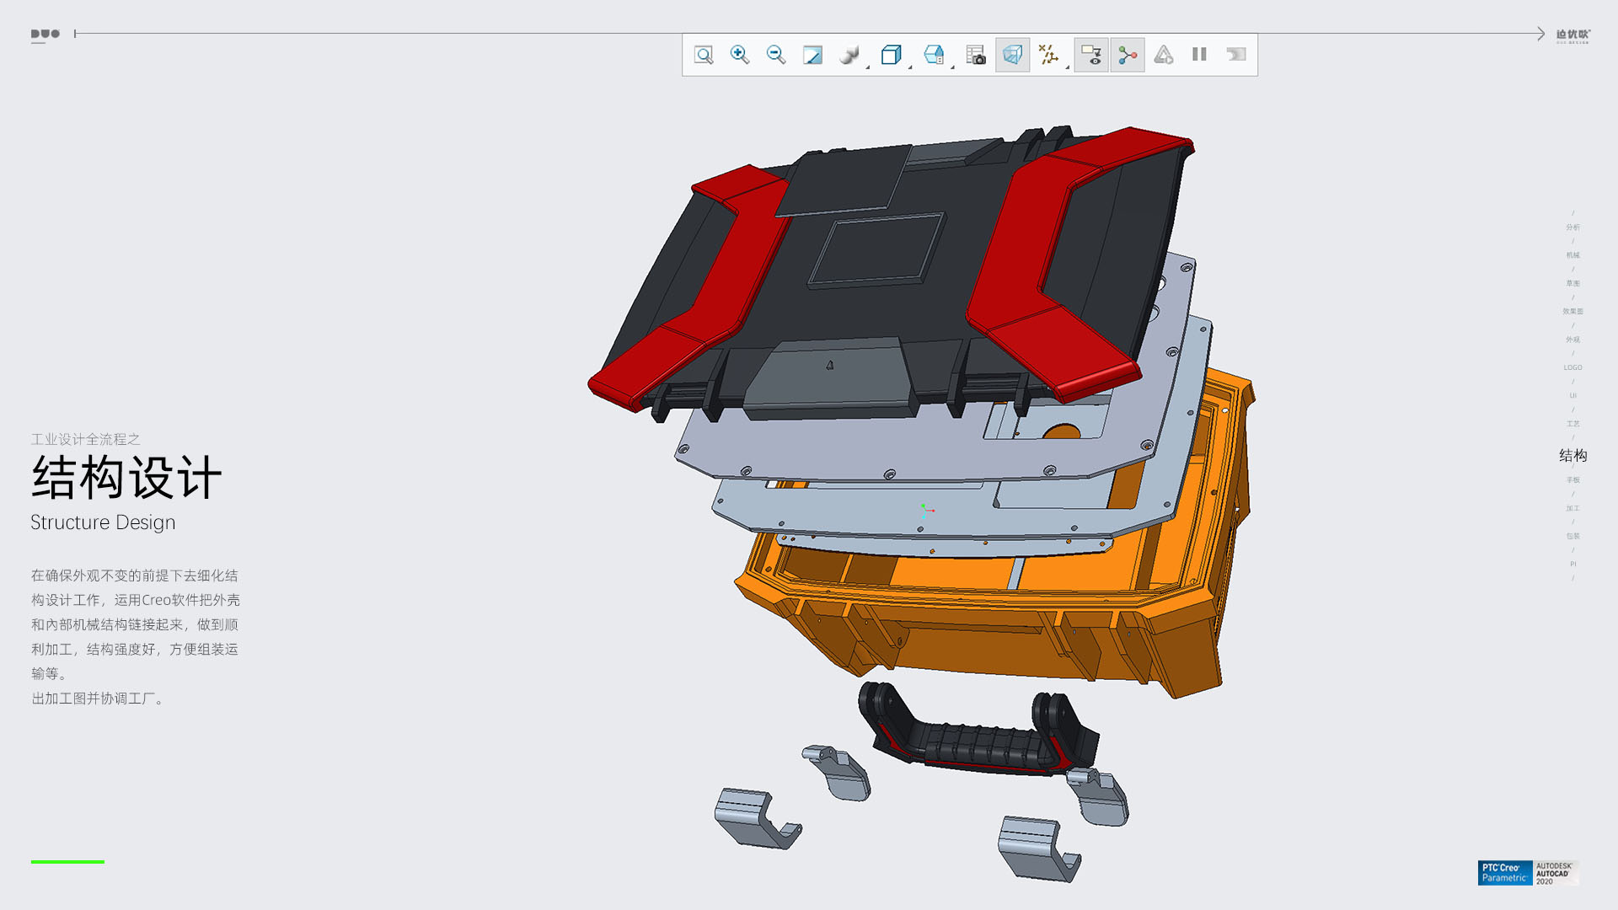Click the model tree branch icon

click(1128, 55)
